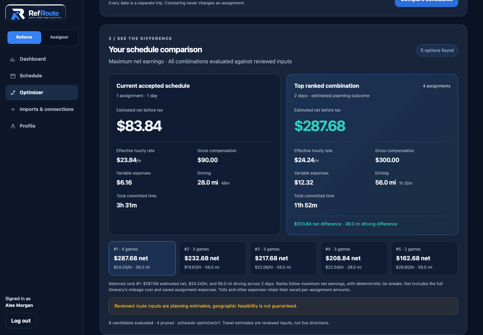Click the 4 assignments label
The image size is (483, 335).
click(436, 86)
